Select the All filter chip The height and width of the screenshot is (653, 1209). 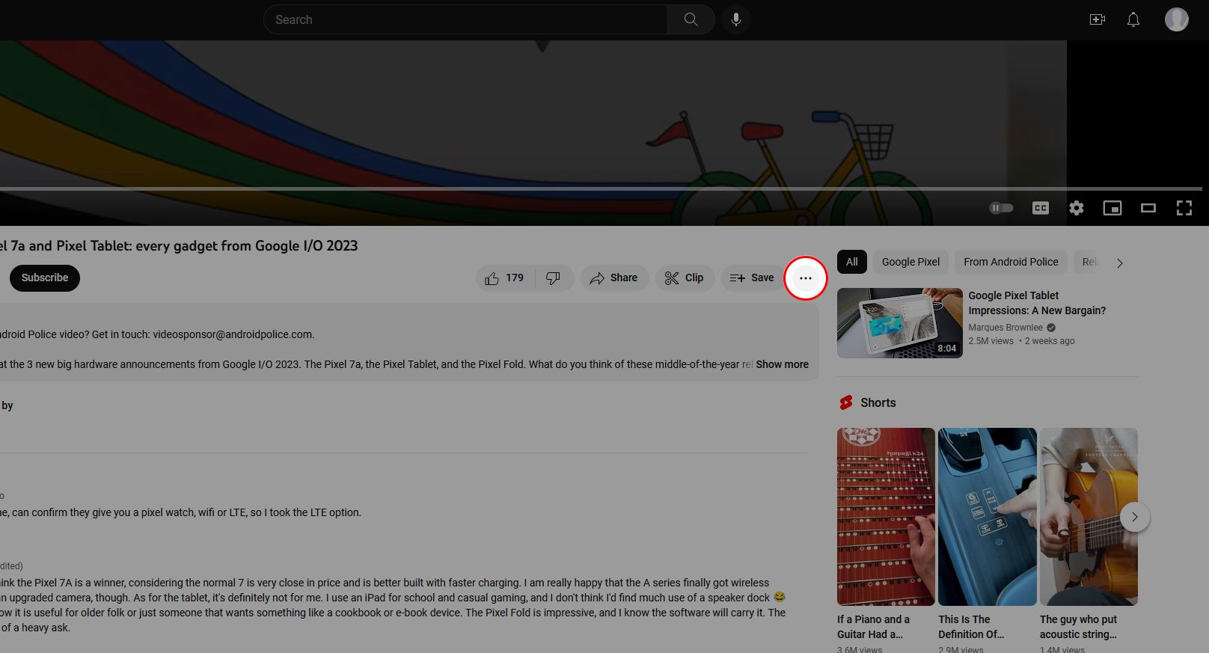click(852, 262)
